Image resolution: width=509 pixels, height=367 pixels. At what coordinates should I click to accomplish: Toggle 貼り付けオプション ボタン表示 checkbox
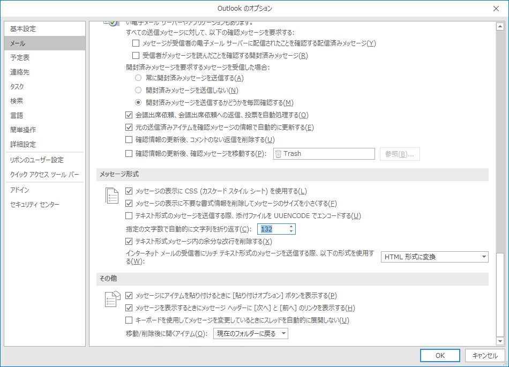(x=129, y=296)
